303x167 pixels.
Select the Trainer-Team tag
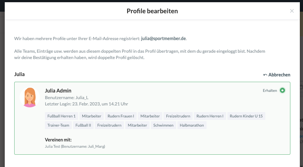pyautogui.click(x=58, y=125)
